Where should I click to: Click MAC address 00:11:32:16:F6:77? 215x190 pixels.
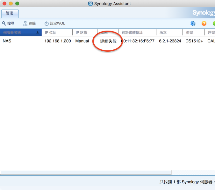click(x=138, y=41)
